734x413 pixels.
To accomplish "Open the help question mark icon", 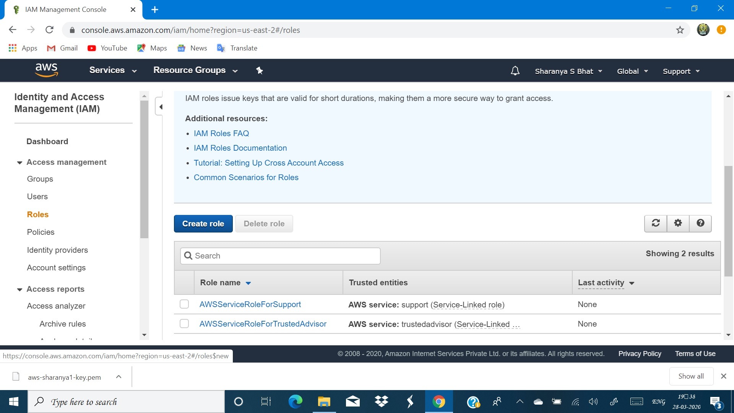I will (x=700, y=223).
